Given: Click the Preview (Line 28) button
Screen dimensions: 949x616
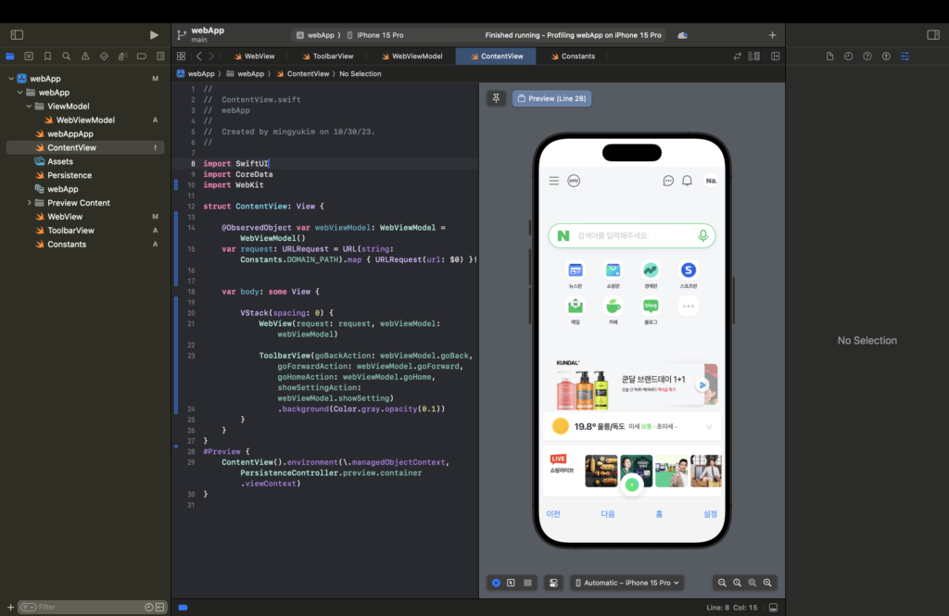Looking at the screenshot, I should point(551,98).
